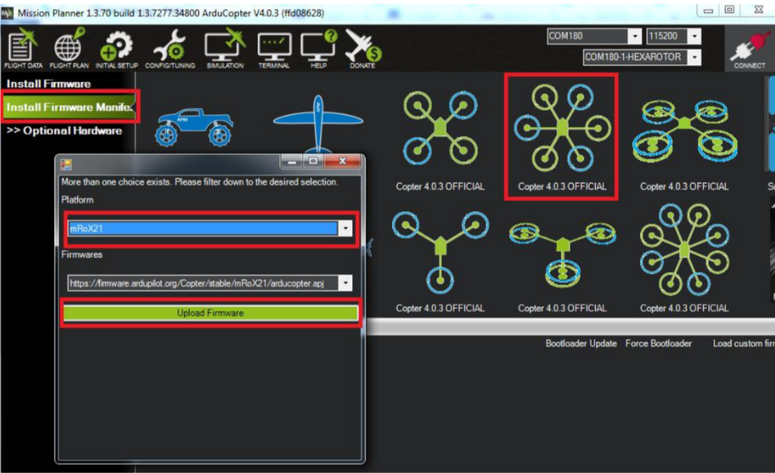Expand the mRoX21 Platform dropdown
Image resolution: width=775 pixels, height=473 pixels.
[346, 229]
